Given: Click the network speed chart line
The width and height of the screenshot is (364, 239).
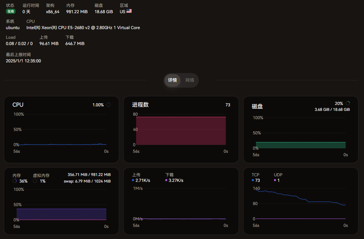Looking at the screenshot, I should [181, 219].
